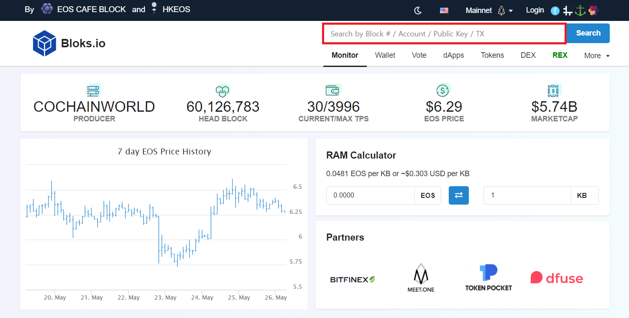This screenshot has height=318, width=629.
Task: Swap RAM calculator conversion direction
Action: coord(459,195)
